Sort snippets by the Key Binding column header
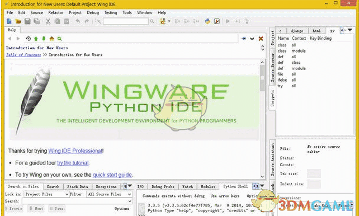Image resolution: width=359 pixels, height=216 pixels. pyautogui.click(x=320, y=38)
